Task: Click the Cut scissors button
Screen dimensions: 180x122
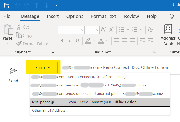Action: pyautogui.click(x=23, y=27)
